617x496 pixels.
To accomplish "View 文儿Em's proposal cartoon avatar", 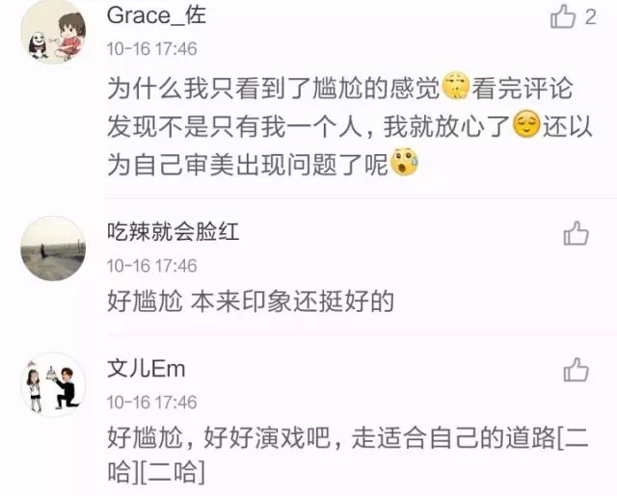I will 53,385.
